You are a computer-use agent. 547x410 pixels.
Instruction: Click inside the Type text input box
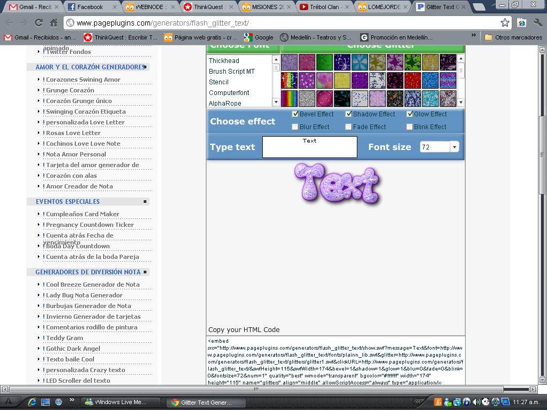point(309,147)
